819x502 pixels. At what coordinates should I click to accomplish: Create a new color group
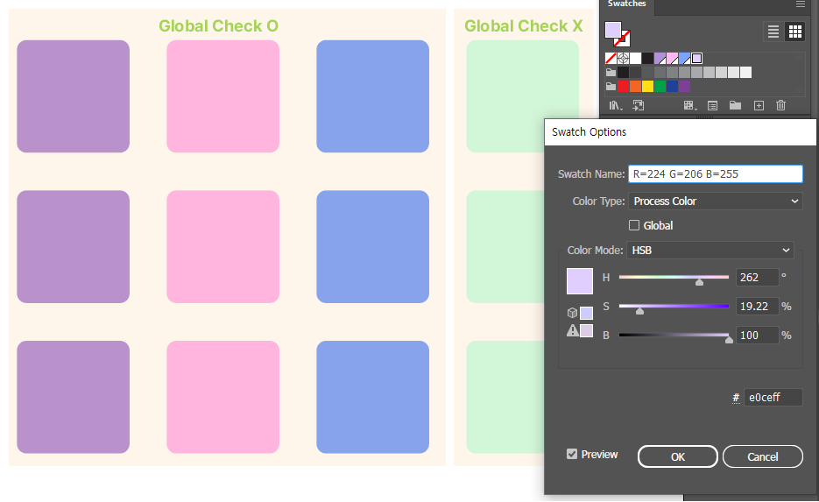pyautogui.click(x=736, y=105)
